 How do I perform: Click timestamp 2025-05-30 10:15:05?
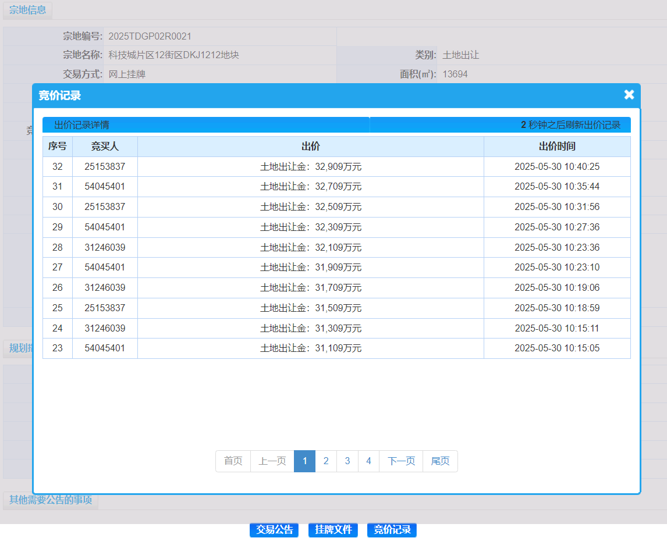557,348
